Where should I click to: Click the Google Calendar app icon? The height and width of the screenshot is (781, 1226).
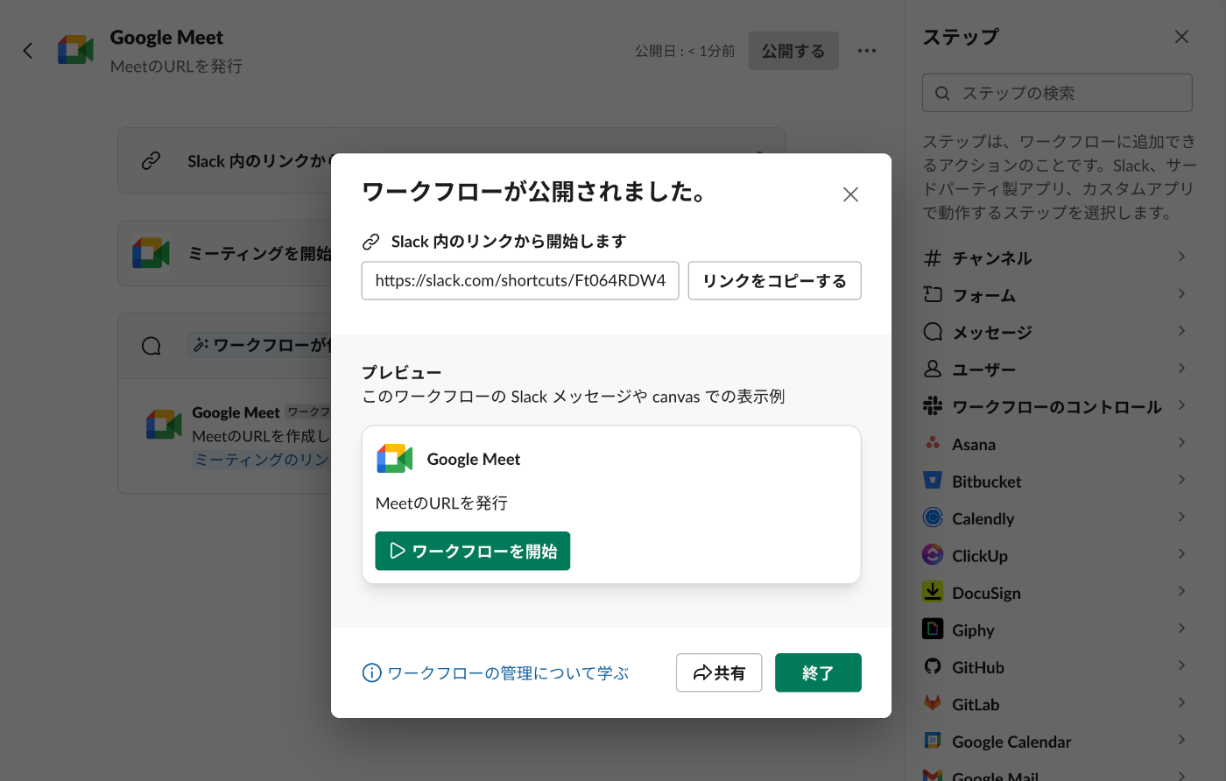(933, 741)
